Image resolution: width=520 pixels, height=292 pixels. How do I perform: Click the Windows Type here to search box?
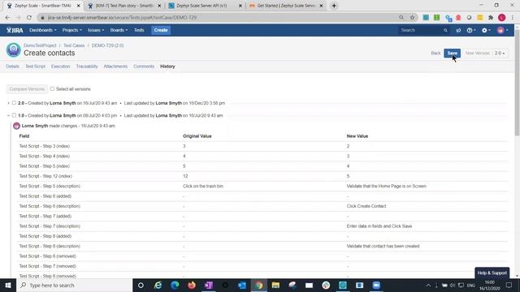pos(74,285)
